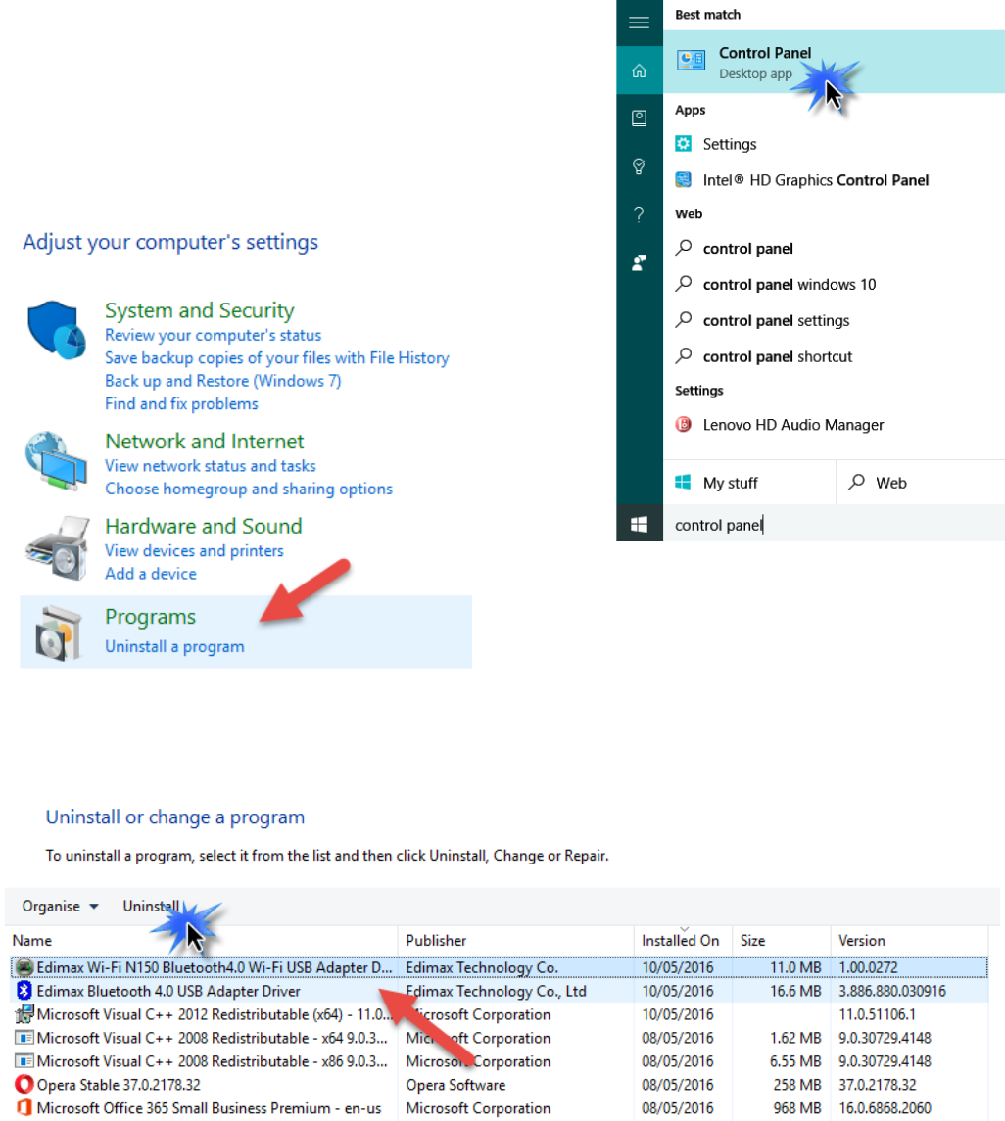This screenshot has height=1121, width=1005.
Task: Click the Windows Start button
Action: tap(639, 524)
